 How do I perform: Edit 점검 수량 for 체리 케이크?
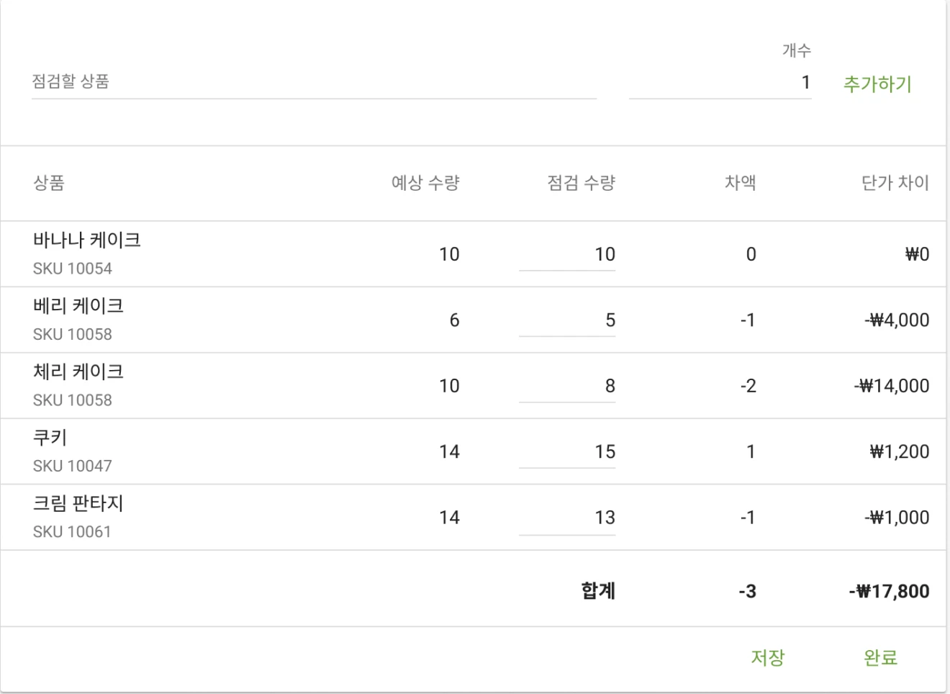click(567, 386)
